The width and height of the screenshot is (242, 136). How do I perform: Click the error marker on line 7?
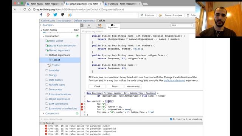(x=82, y=110)
